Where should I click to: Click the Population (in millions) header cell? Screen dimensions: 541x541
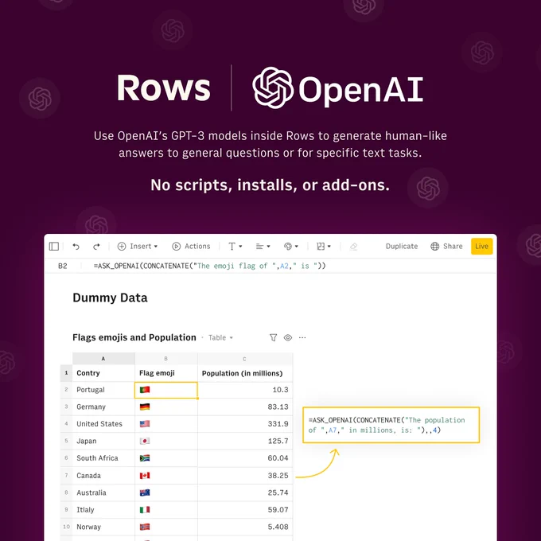pos(245,373)
